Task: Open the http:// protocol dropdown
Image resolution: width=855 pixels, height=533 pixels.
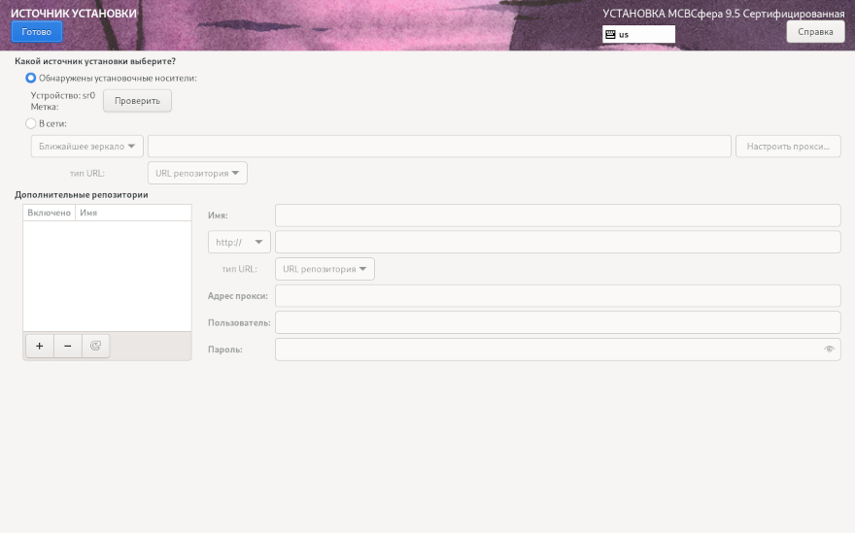Action: (239, 242)
